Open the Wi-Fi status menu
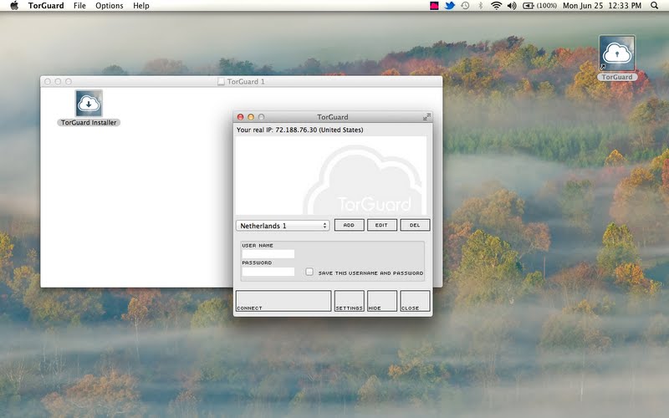 pos(496,6)
